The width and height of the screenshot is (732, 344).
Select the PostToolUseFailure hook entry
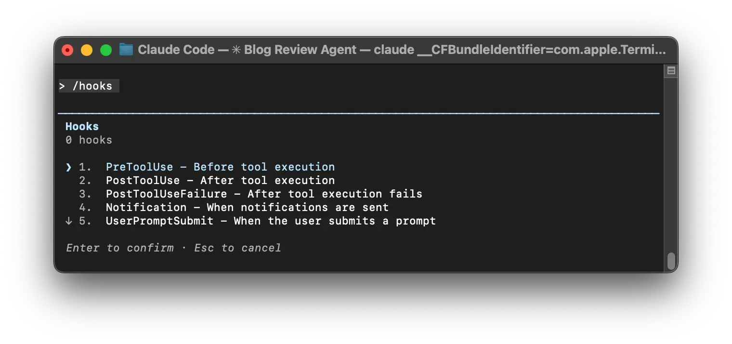pos(263,194)
